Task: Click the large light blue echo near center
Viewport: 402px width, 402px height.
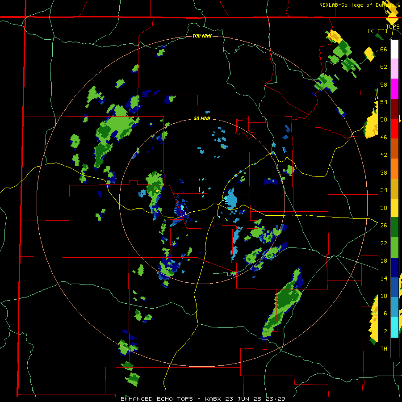Action: [x=230, y=200]
